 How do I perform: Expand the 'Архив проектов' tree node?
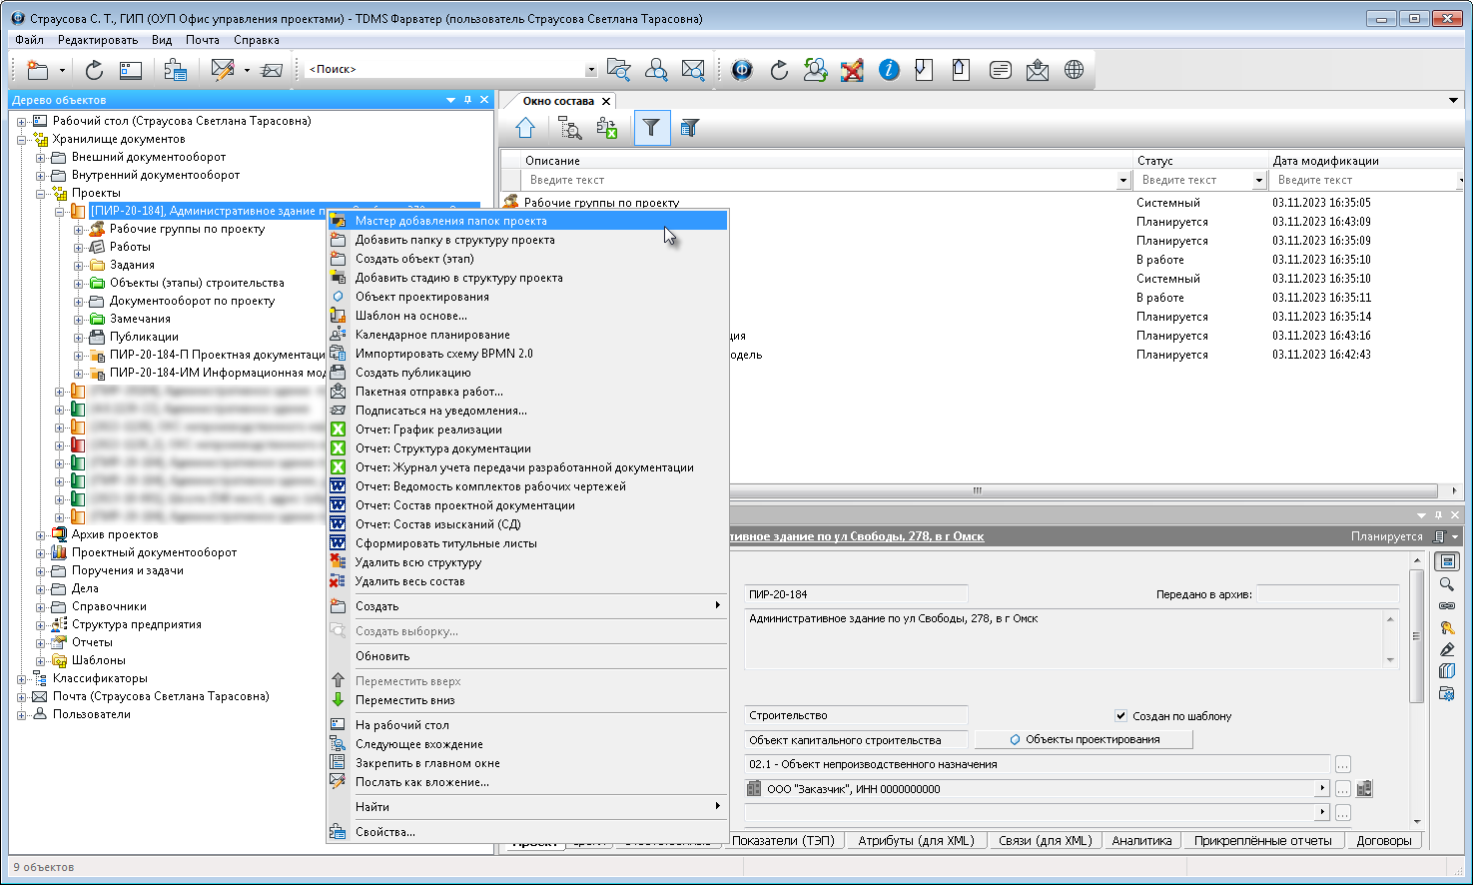coord(41,535)
